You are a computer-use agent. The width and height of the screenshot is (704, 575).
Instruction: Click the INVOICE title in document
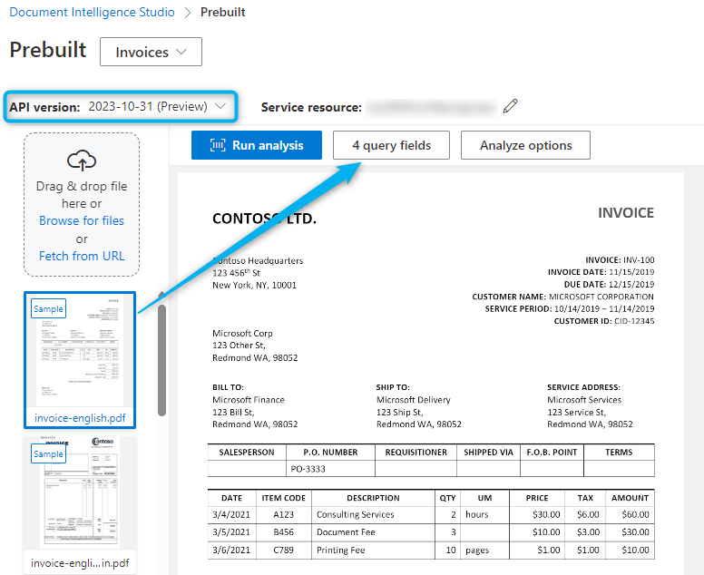point(626,213)
